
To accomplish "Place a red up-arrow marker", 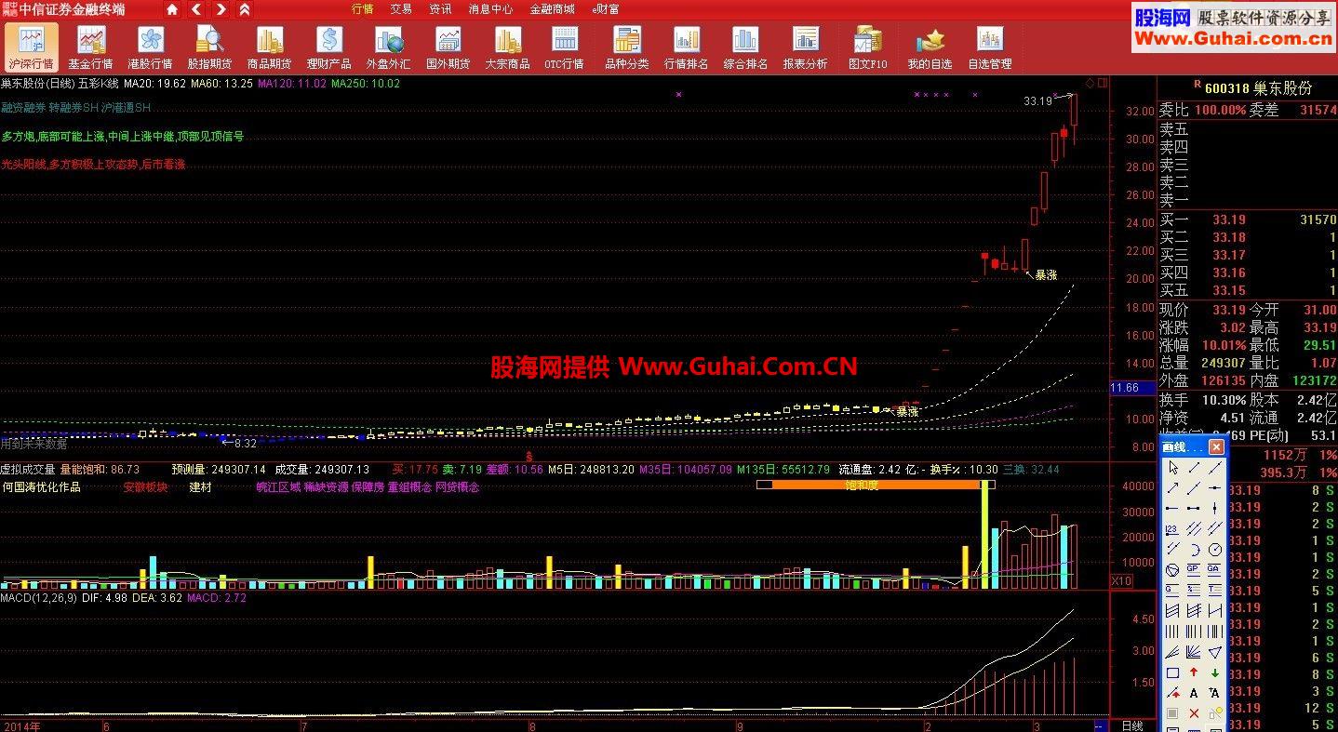I will coord(1194,672).
